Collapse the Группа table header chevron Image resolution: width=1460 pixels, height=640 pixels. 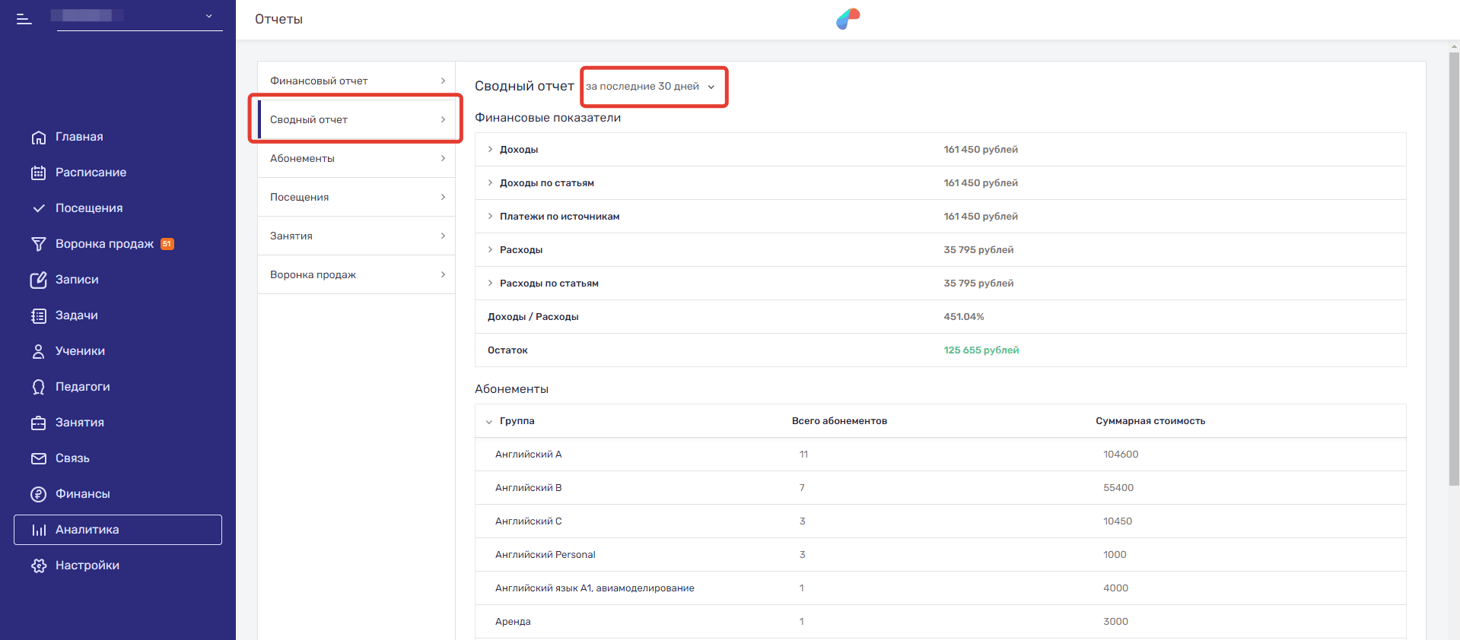(x=489, y=422)
